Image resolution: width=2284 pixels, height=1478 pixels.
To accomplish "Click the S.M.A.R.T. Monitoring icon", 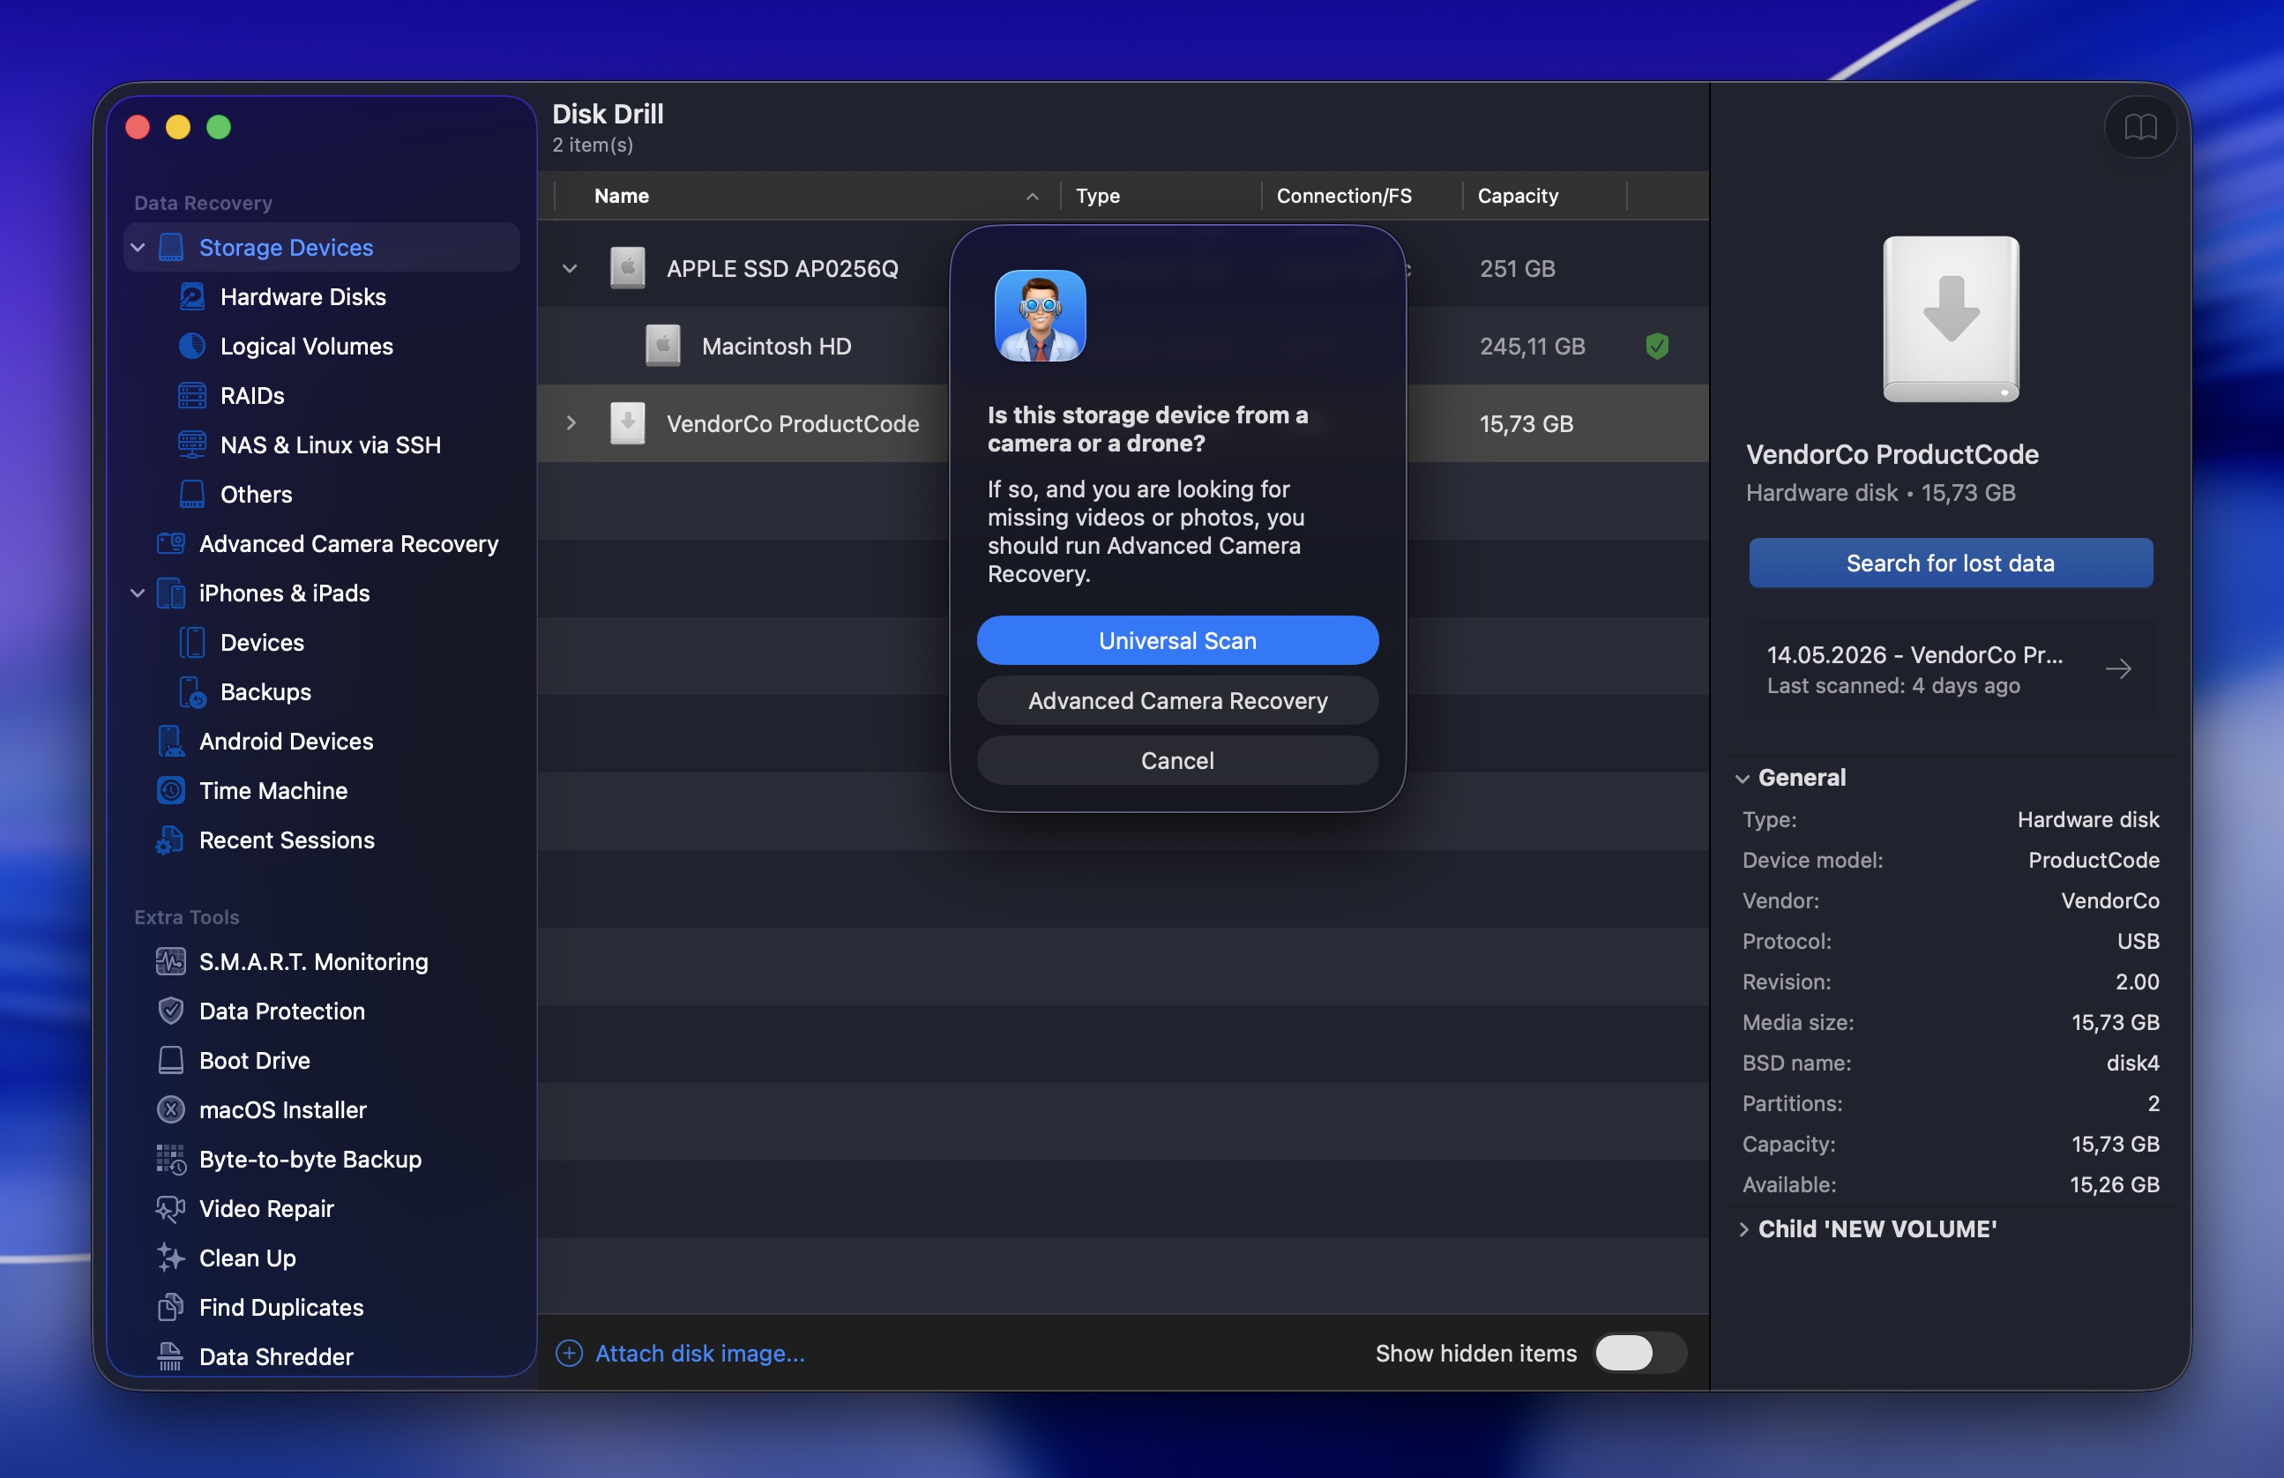I will coord(171,961).
